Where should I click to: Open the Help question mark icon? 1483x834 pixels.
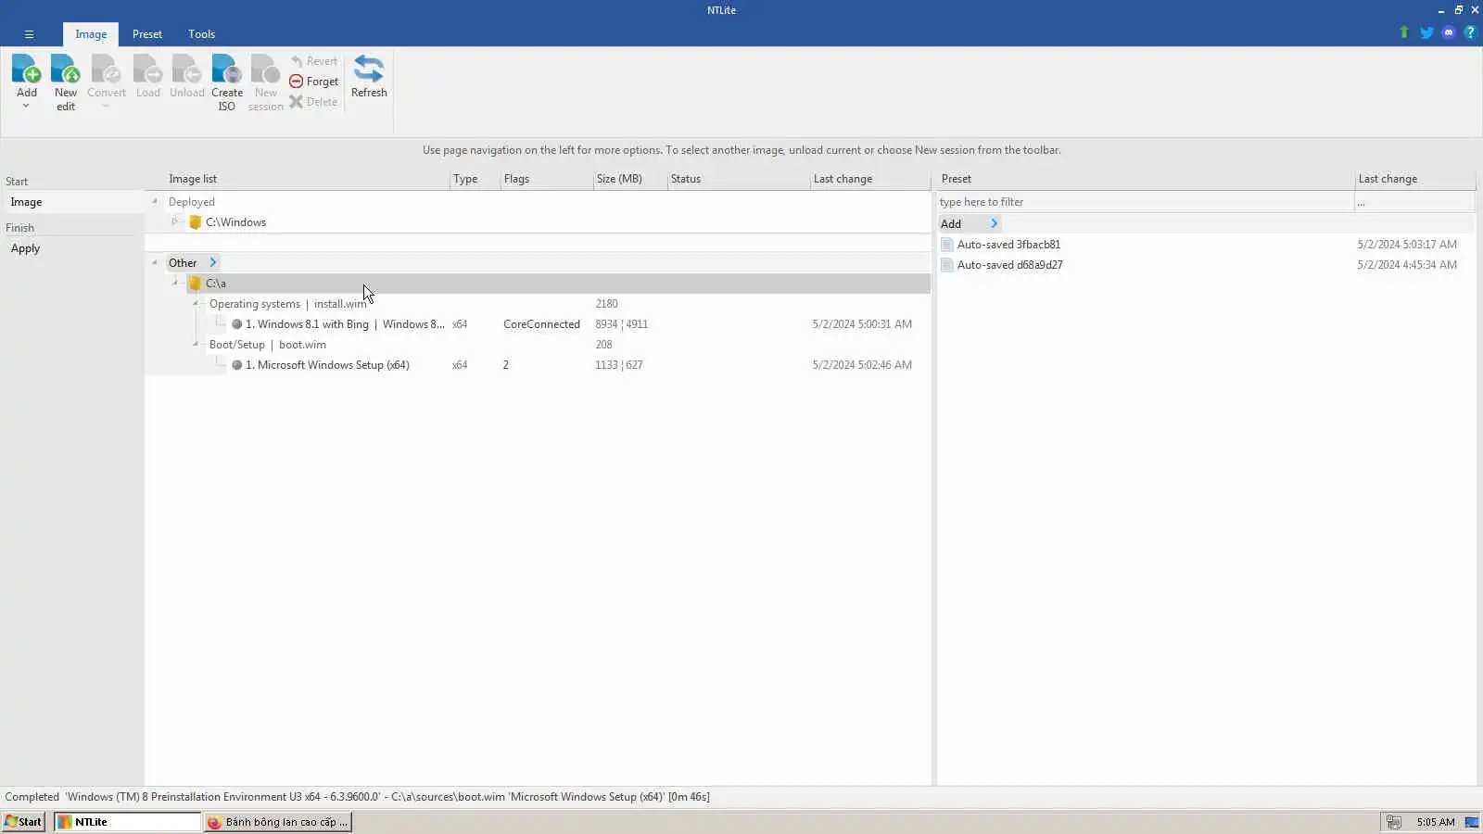(x=1470, y=32)
